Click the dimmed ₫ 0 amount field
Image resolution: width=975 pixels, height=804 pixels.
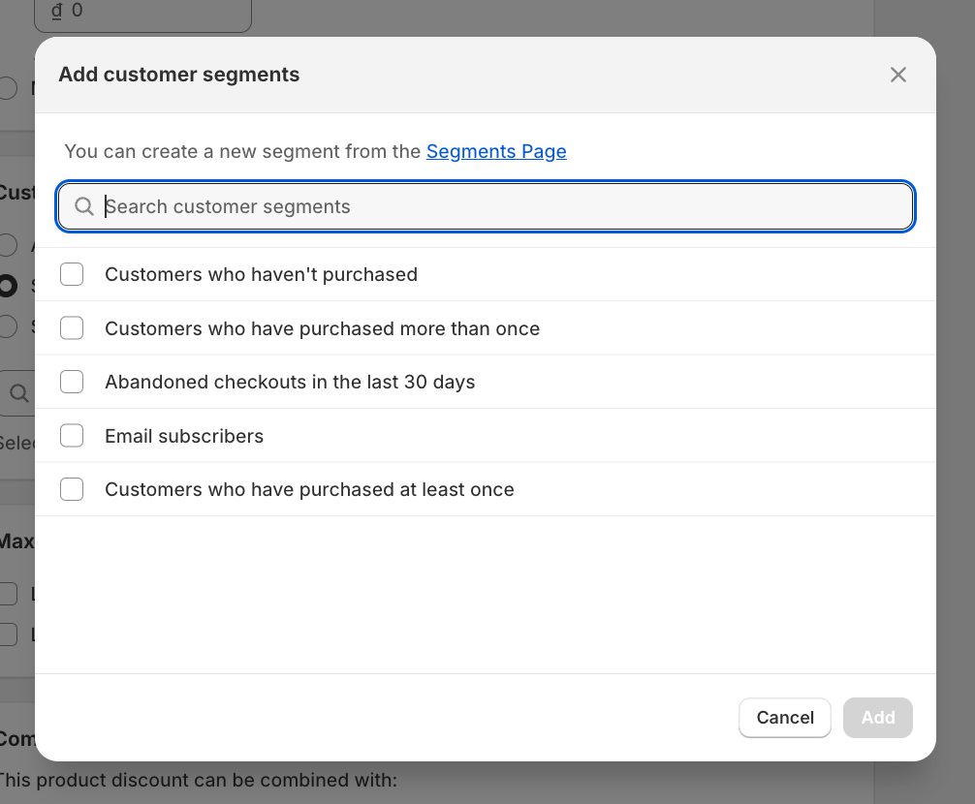pyautogui.click(x=142, y=15)
